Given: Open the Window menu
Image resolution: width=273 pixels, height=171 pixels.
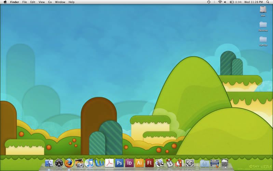Looking at the screenshot, I should pyautogui.click(x=60, y=2).
